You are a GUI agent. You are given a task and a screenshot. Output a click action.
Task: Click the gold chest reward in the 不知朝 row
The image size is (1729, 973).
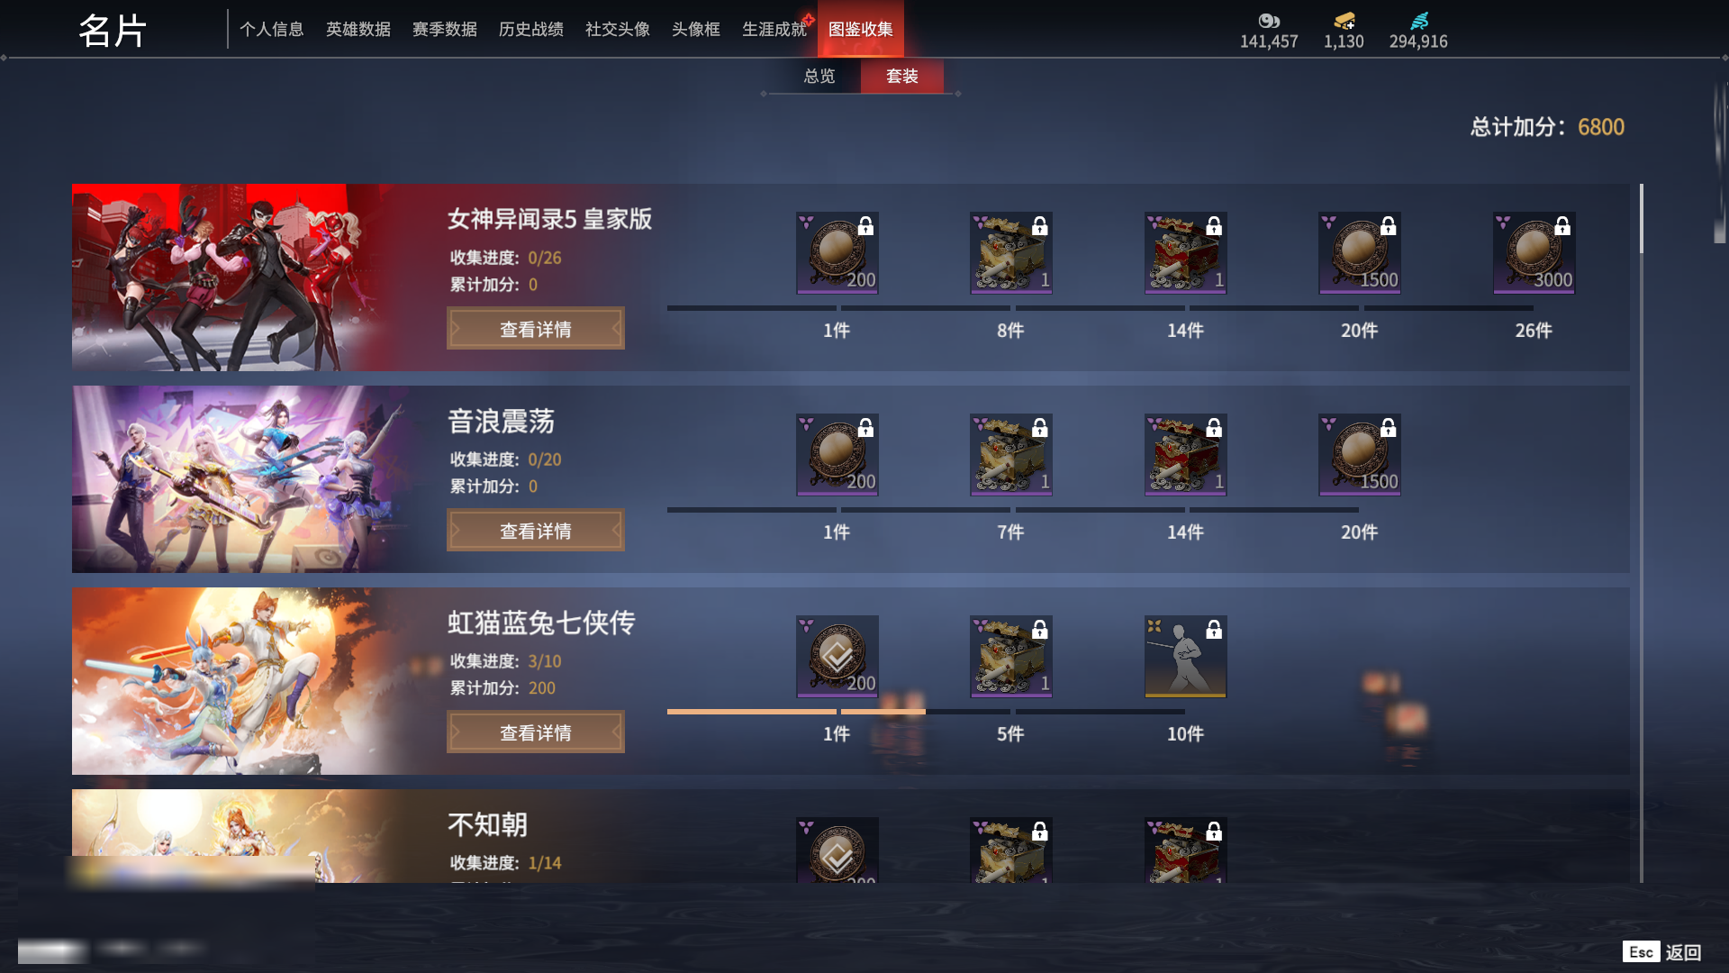point(1010,850)
